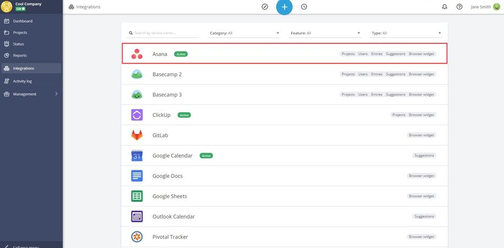The image size is (504, 248).
Task: Open the clock timer icon in top bar
Action: pyautogui.click(x=304, y=7)
